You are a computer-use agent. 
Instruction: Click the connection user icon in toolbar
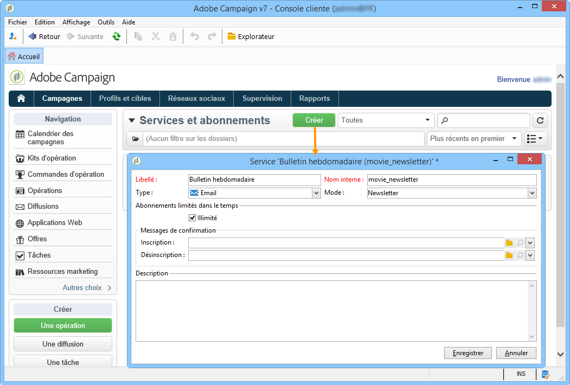12,36
